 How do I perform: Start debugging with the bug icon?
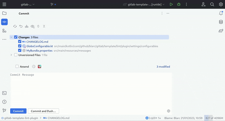coord(179,4)
